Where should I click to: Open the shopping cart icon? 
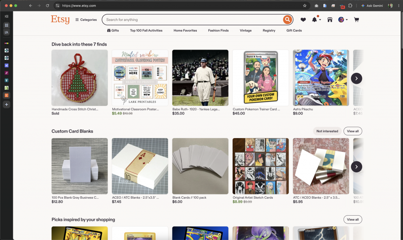pyautogui.click(x=356, y=20)
